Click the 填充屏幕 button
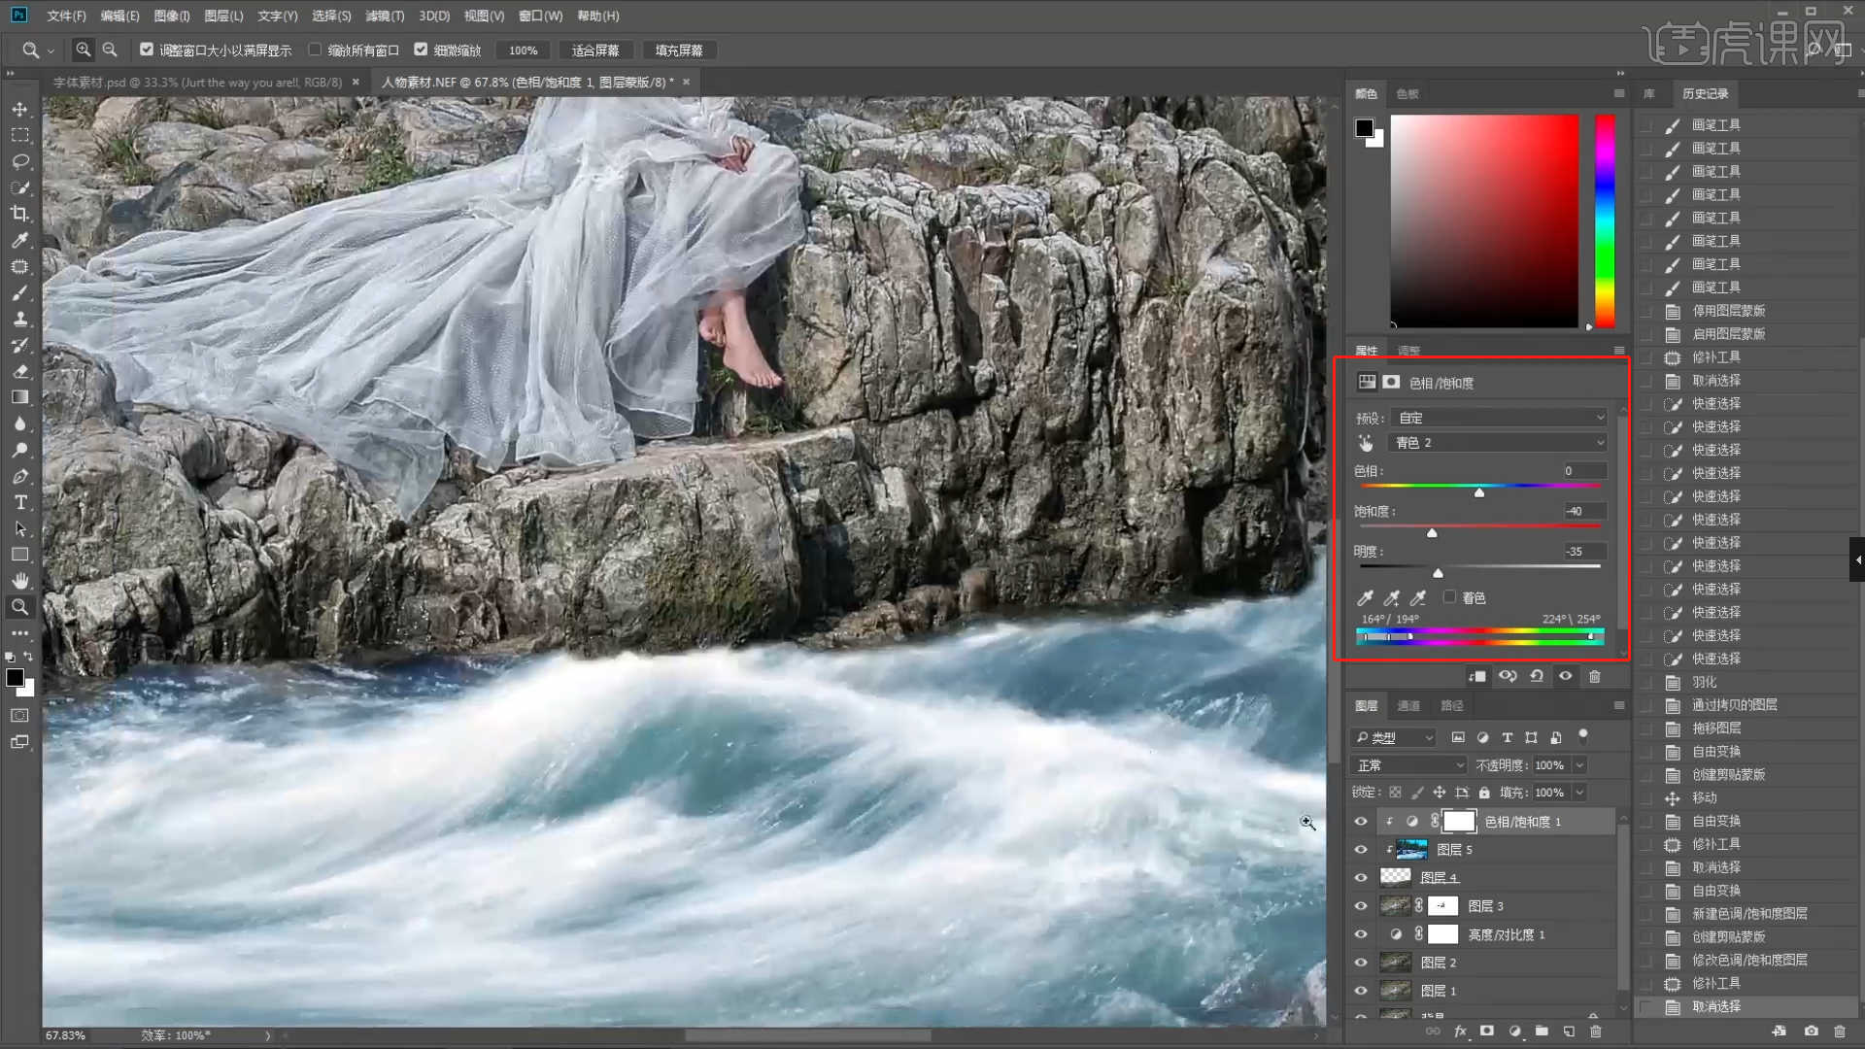1865x1049 pixels. (679, 51)
